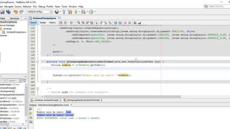230x129 pixels.
Task: Run the project with green play
Action: tap(76, 12)
